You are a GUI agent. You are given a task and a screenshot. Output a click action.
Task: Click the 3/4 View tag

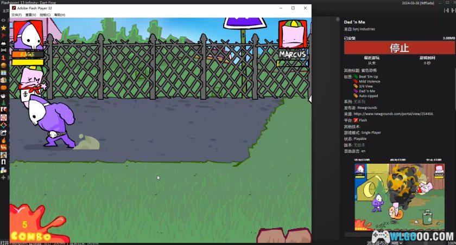pyautogui.click(x=365, y=86)
